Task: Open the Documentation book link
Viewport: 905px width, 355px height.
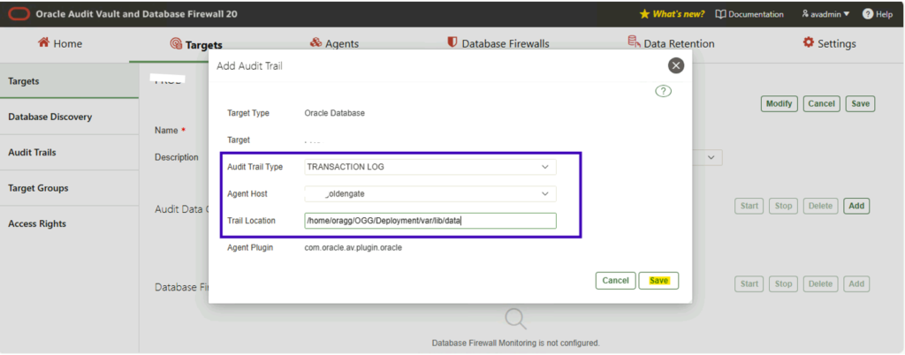Action: 749,14
